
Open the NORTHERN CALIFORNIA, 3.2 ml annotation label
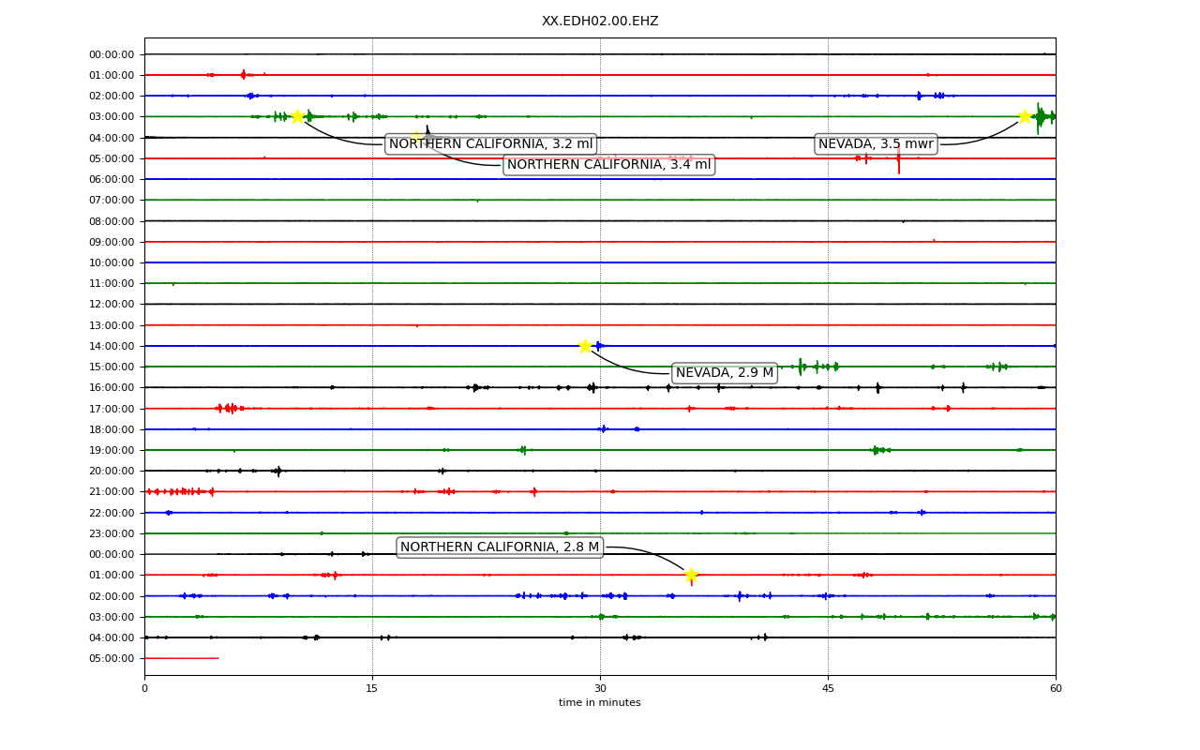click(490, 144)
